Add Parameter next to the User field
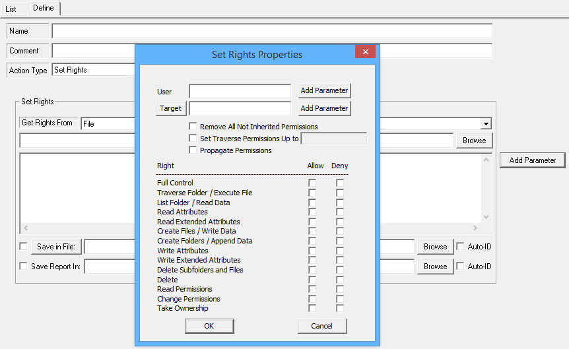This screenshot has width=569, height=349. (x=324, y=90)
